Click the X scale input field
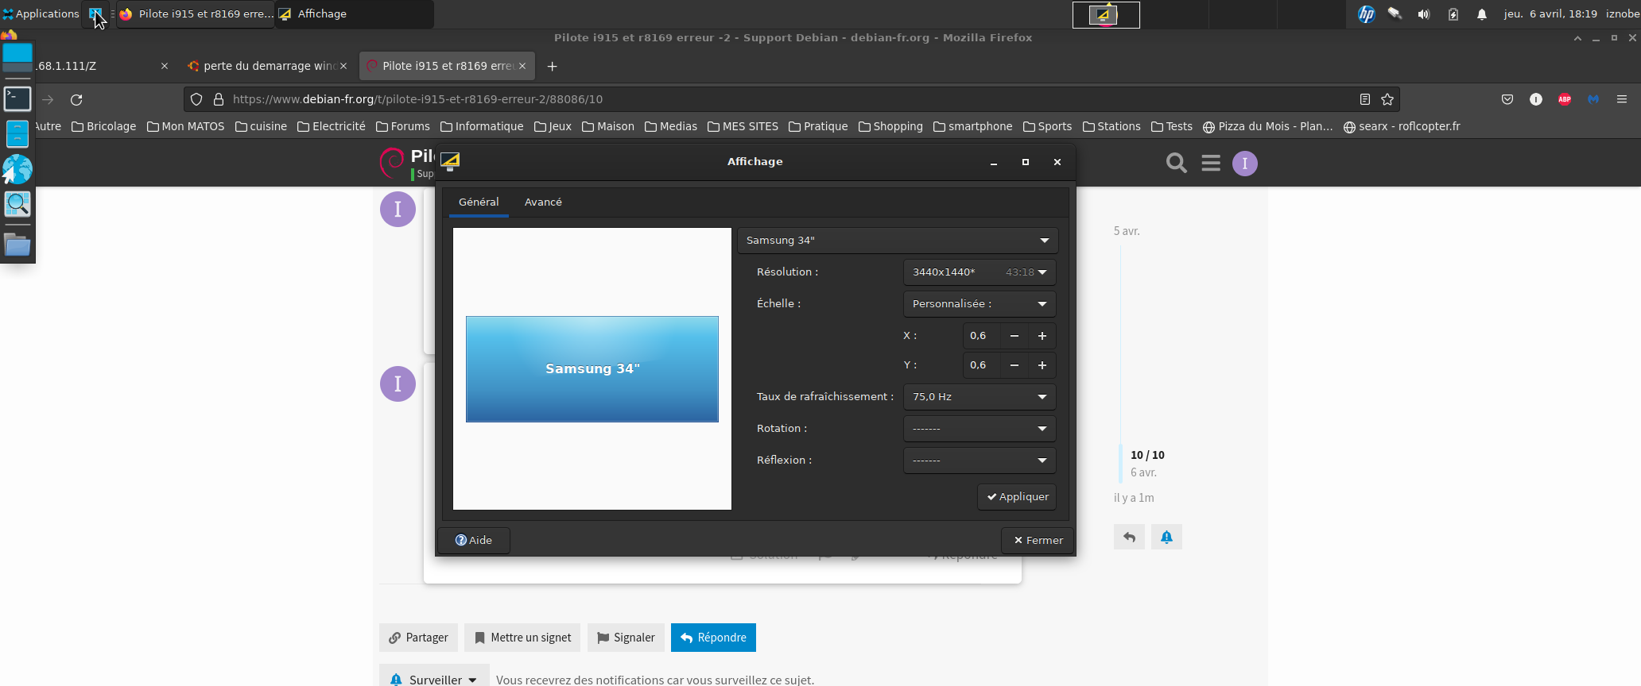The width and height of the screenshot is (1641, 686). tap(982, 336)
